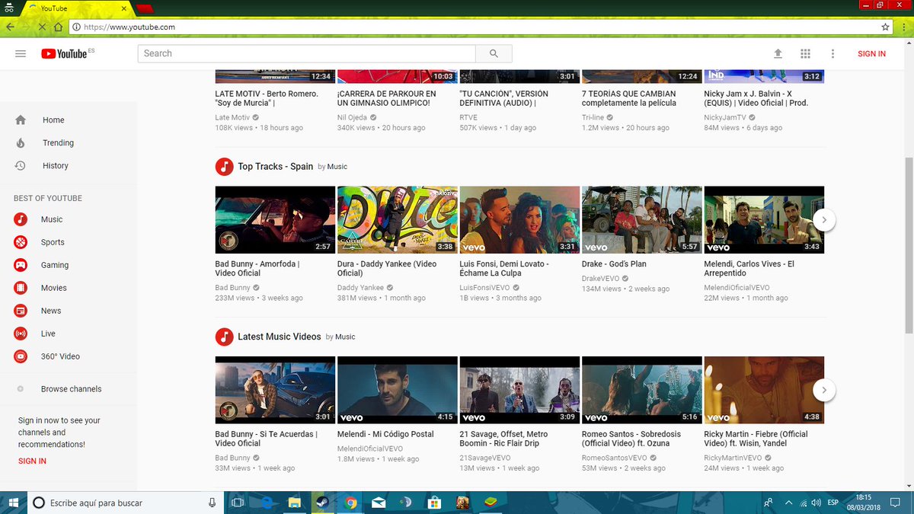Open the ESP language indicator in tray
This screenshot has width=914, height=514.
coord(833,503)
